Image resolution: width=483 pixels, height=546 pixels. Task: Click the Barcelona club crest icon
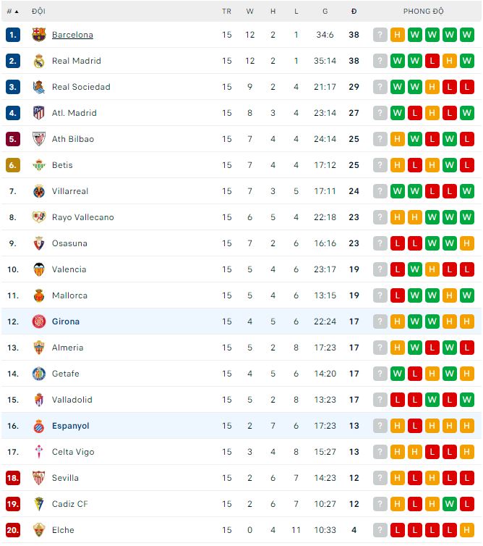click(38, 35)
